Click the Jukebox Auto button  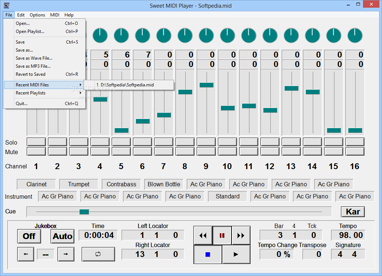coord(63,236)
